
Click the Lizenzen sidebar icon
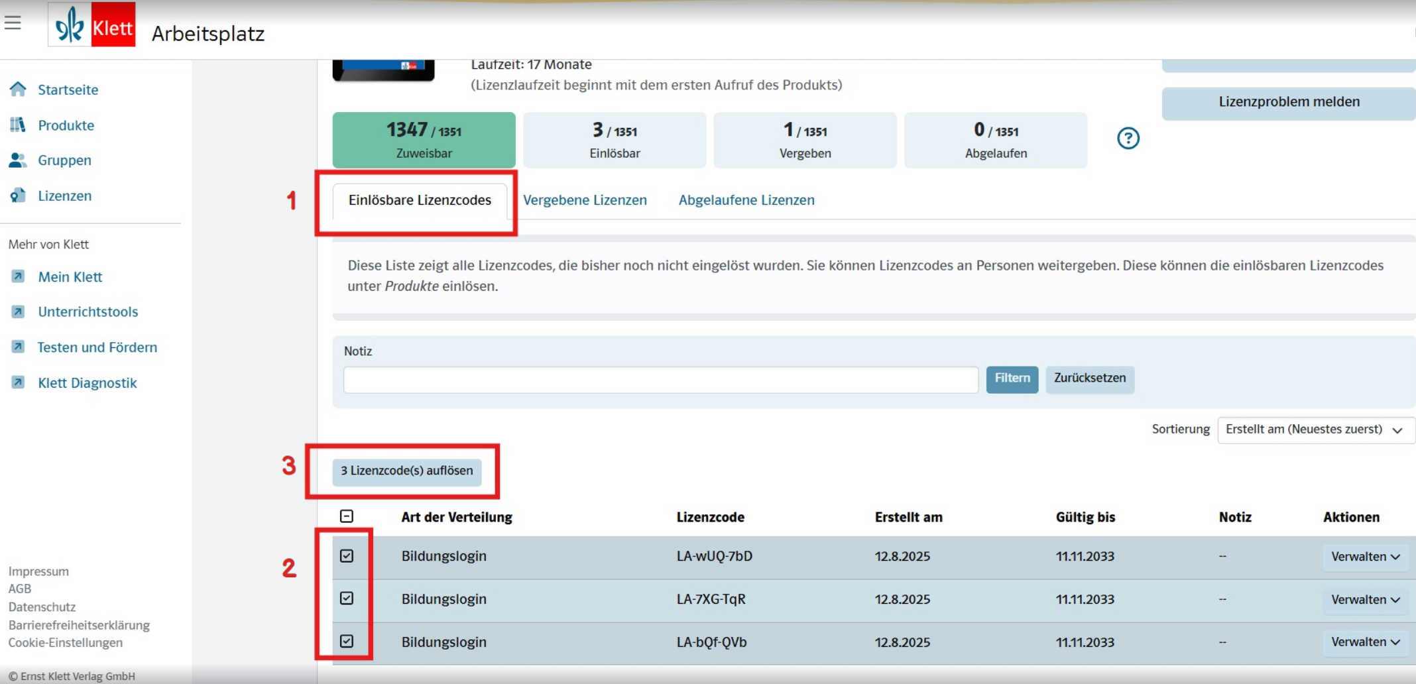18,196
